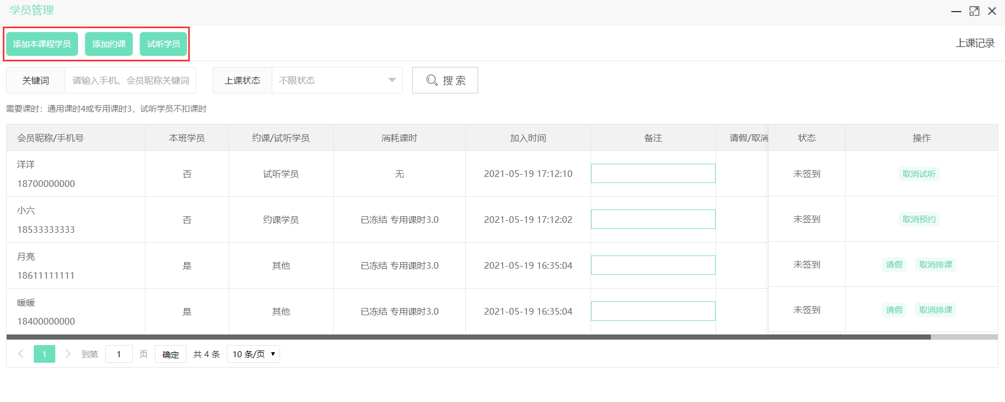Go to previous page arrow
Image resolution: width=1005 pixels, height=402 pixels.
pos(21,353)
